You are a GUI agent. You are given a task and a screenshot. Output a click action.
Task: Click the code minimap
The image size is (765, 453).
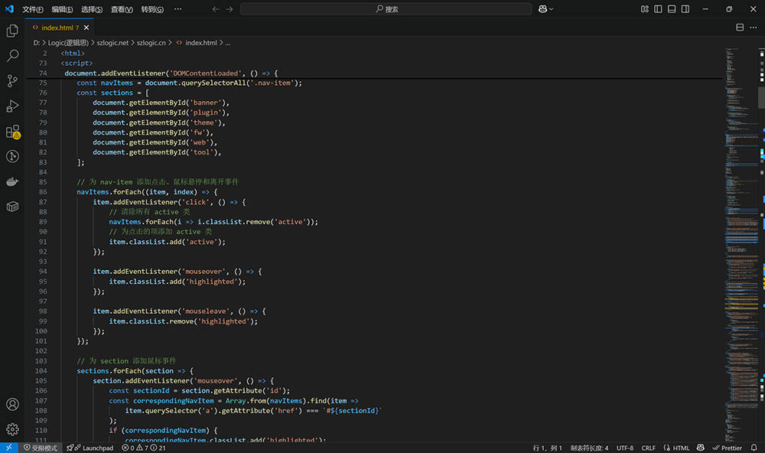[741, 244]
